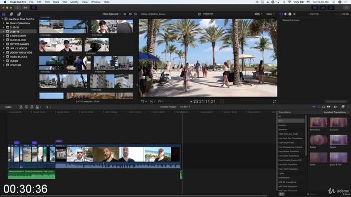Open the crop/transform options under viewer
The width and height of the screenshot is (351, 197).
144,101
